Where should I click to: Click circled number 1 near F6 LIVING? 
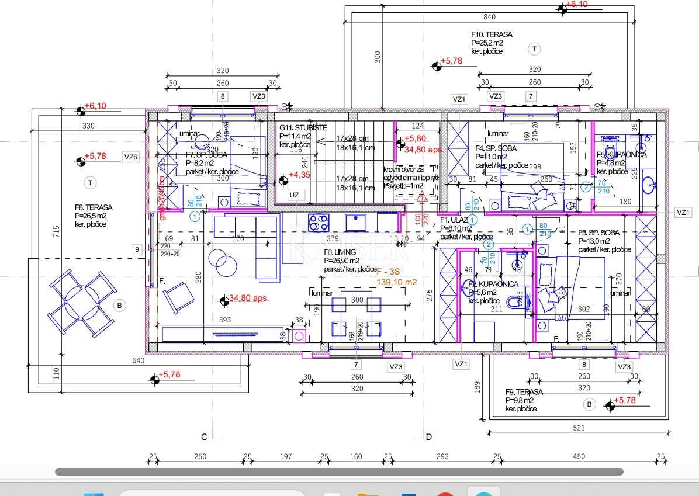[x=193, y=216]
